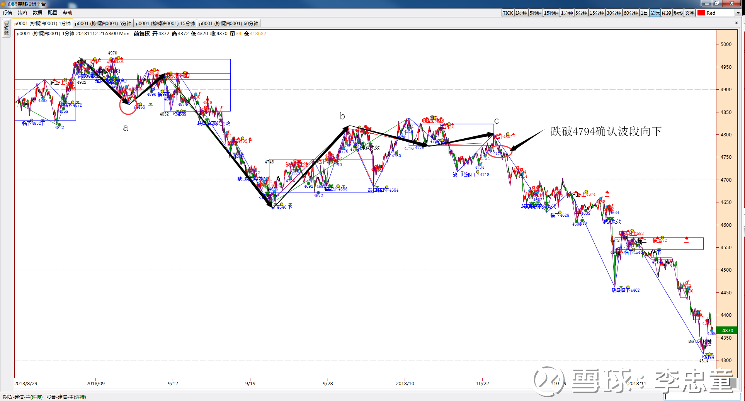Set chart period to 5分钟 in toolbar

click(x=581, y=13)
